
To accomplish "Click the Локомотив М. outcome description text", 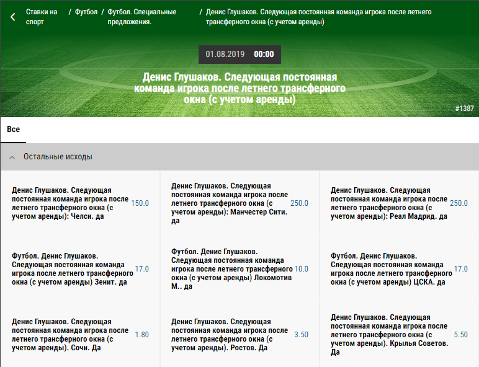I will pos(232,268).
